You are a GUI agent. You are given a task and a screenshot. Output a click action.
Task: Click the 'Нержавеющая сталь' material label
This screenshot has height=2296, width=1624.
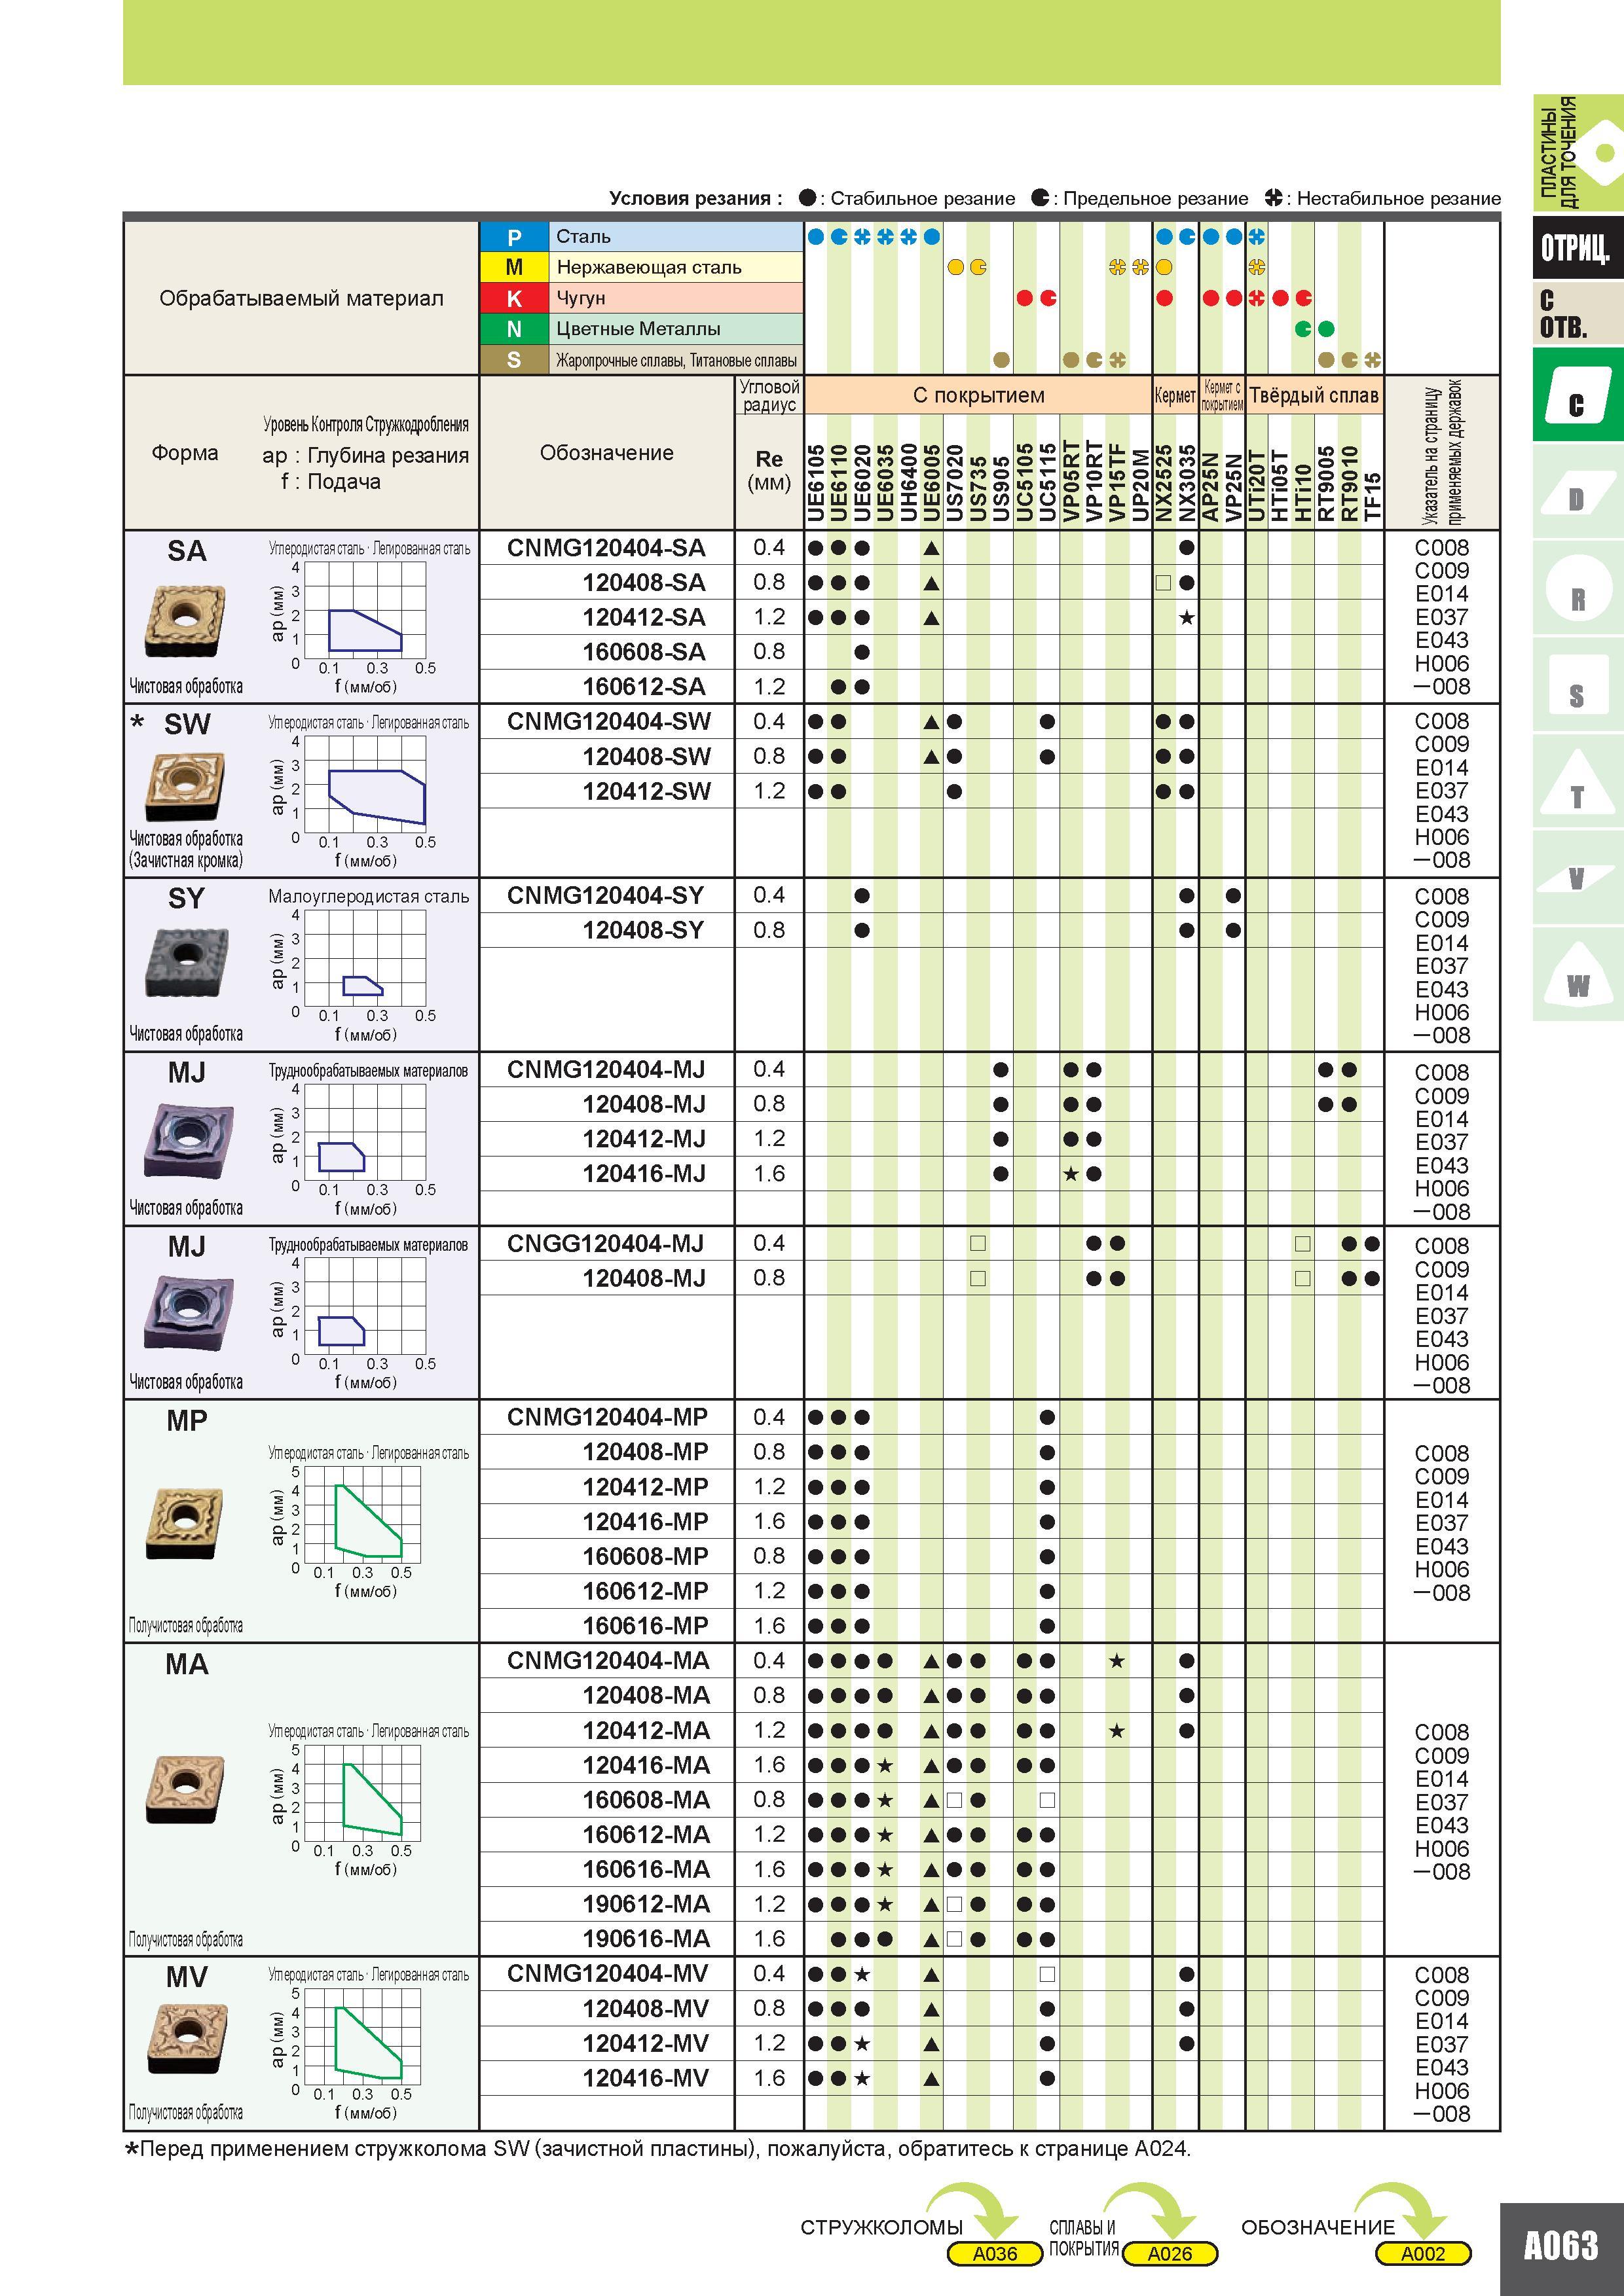(650, 267)
